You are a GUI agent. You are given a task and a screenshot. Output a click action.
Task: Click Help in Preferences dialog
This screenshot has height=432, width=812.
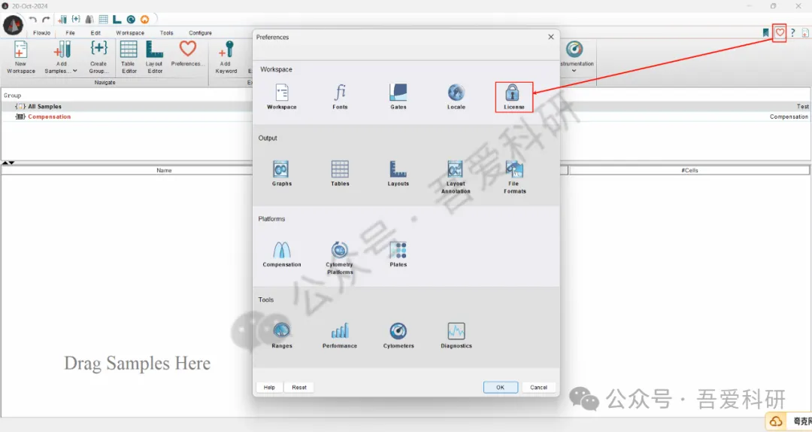[269, 388]
